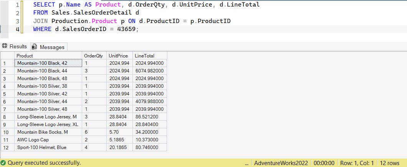This screenshot has height=167, width=407.
Task: Switch to the Results tab
Action: (15, 47)
